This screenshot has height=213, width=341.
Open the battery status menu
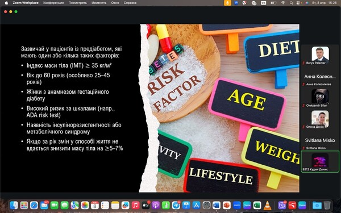click(273, 3)
